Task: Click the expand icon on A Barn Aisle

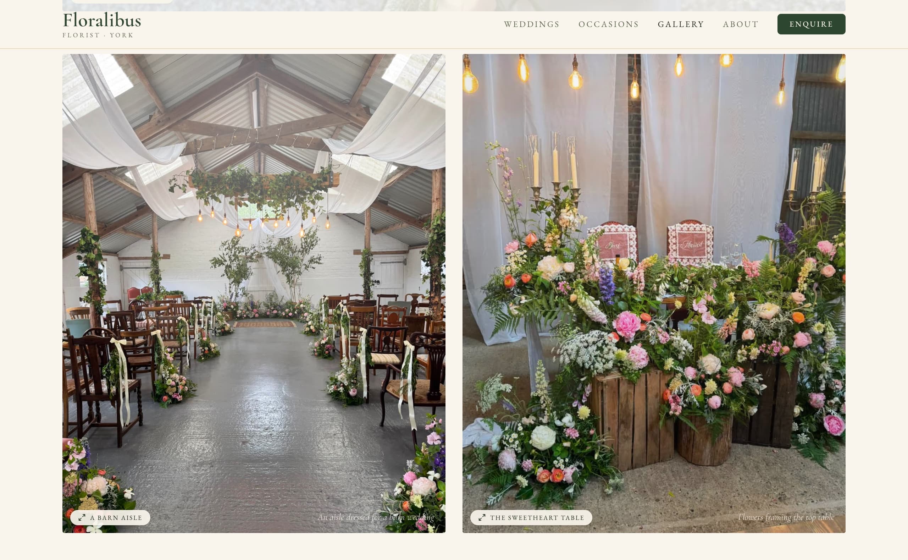Action: pos(82,517)
